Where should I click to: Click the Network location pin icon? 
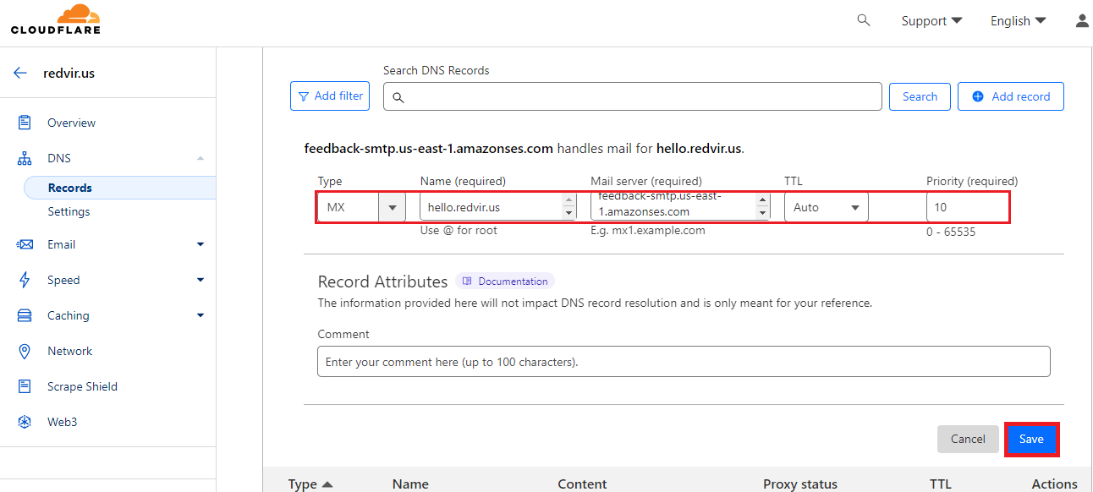(24, 350)
